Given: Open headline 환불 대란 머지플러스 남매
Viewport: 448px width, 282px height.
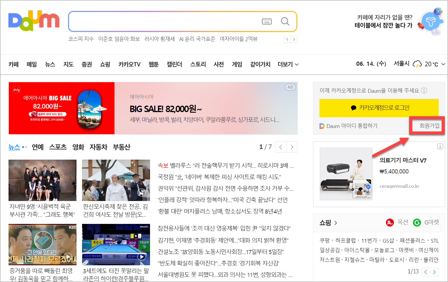Looking at the screenshot, I should pyautogui.click(x=220, y=211).
